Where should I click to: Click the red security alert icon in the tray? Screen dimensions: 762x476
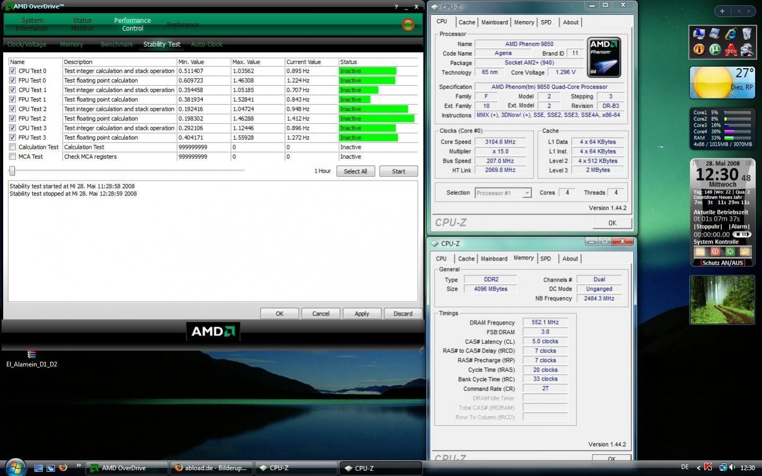click(709, 468)
